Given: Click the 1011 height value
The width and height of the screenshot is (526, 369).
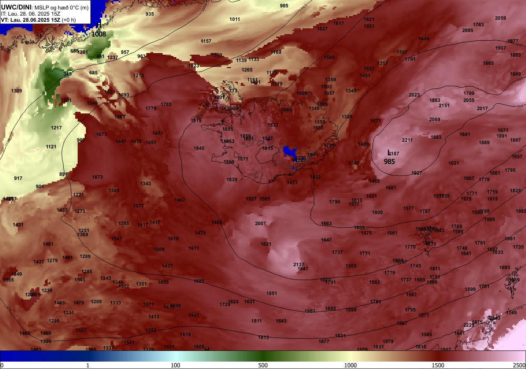Looking at the screenshot, I should coord(235,19).
